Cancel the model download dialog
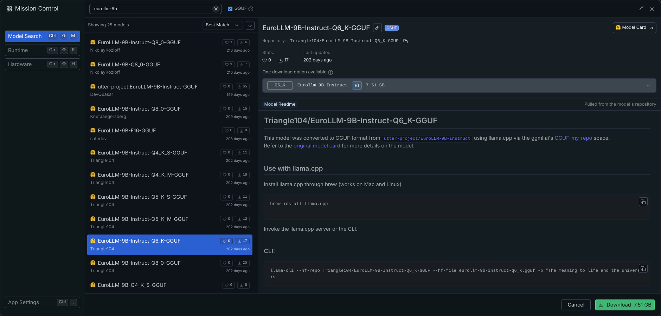Image resolution: width=661 pixels, height=316 pixels. pyautogui.click(x=576, y=305)
